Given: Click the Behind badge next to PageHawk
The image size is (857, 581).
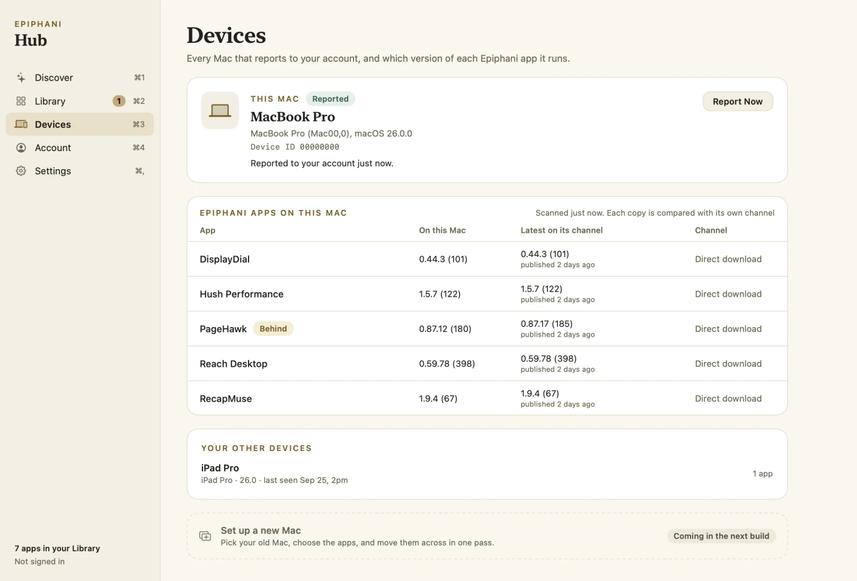Looking at the screenshot, I should [x=273, y=329].
